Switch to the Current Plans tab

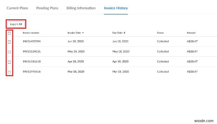tap(17, 8)
